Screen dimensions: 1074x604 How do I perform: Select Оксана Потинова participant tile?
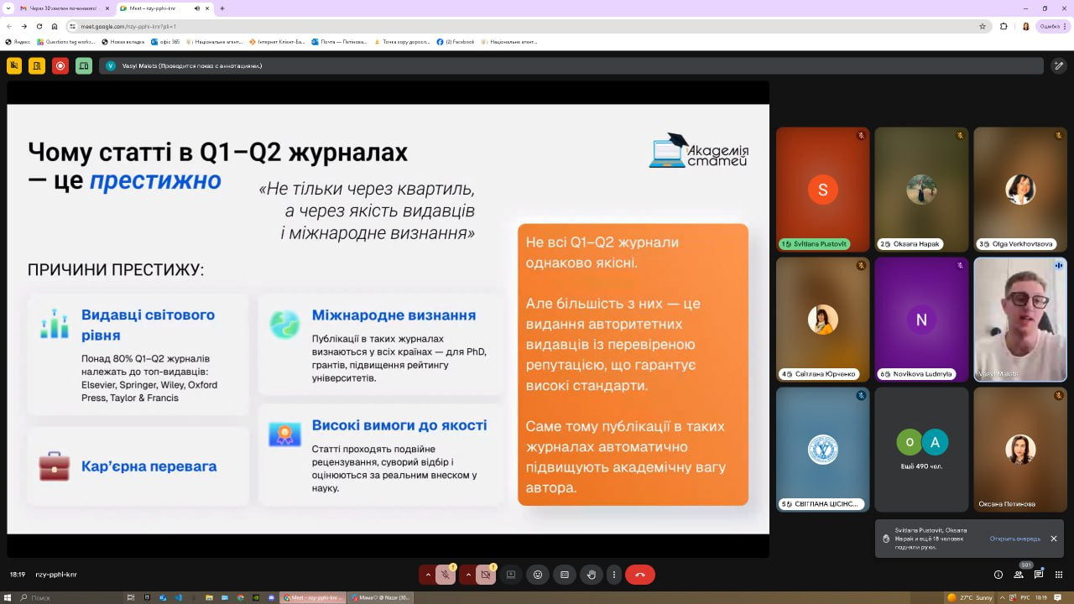tap(1020, 449)
